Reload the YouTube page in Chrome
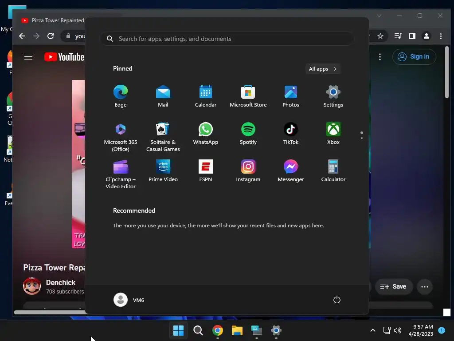Viewport: 454px width, 341px height. click(x=51, y=36)
